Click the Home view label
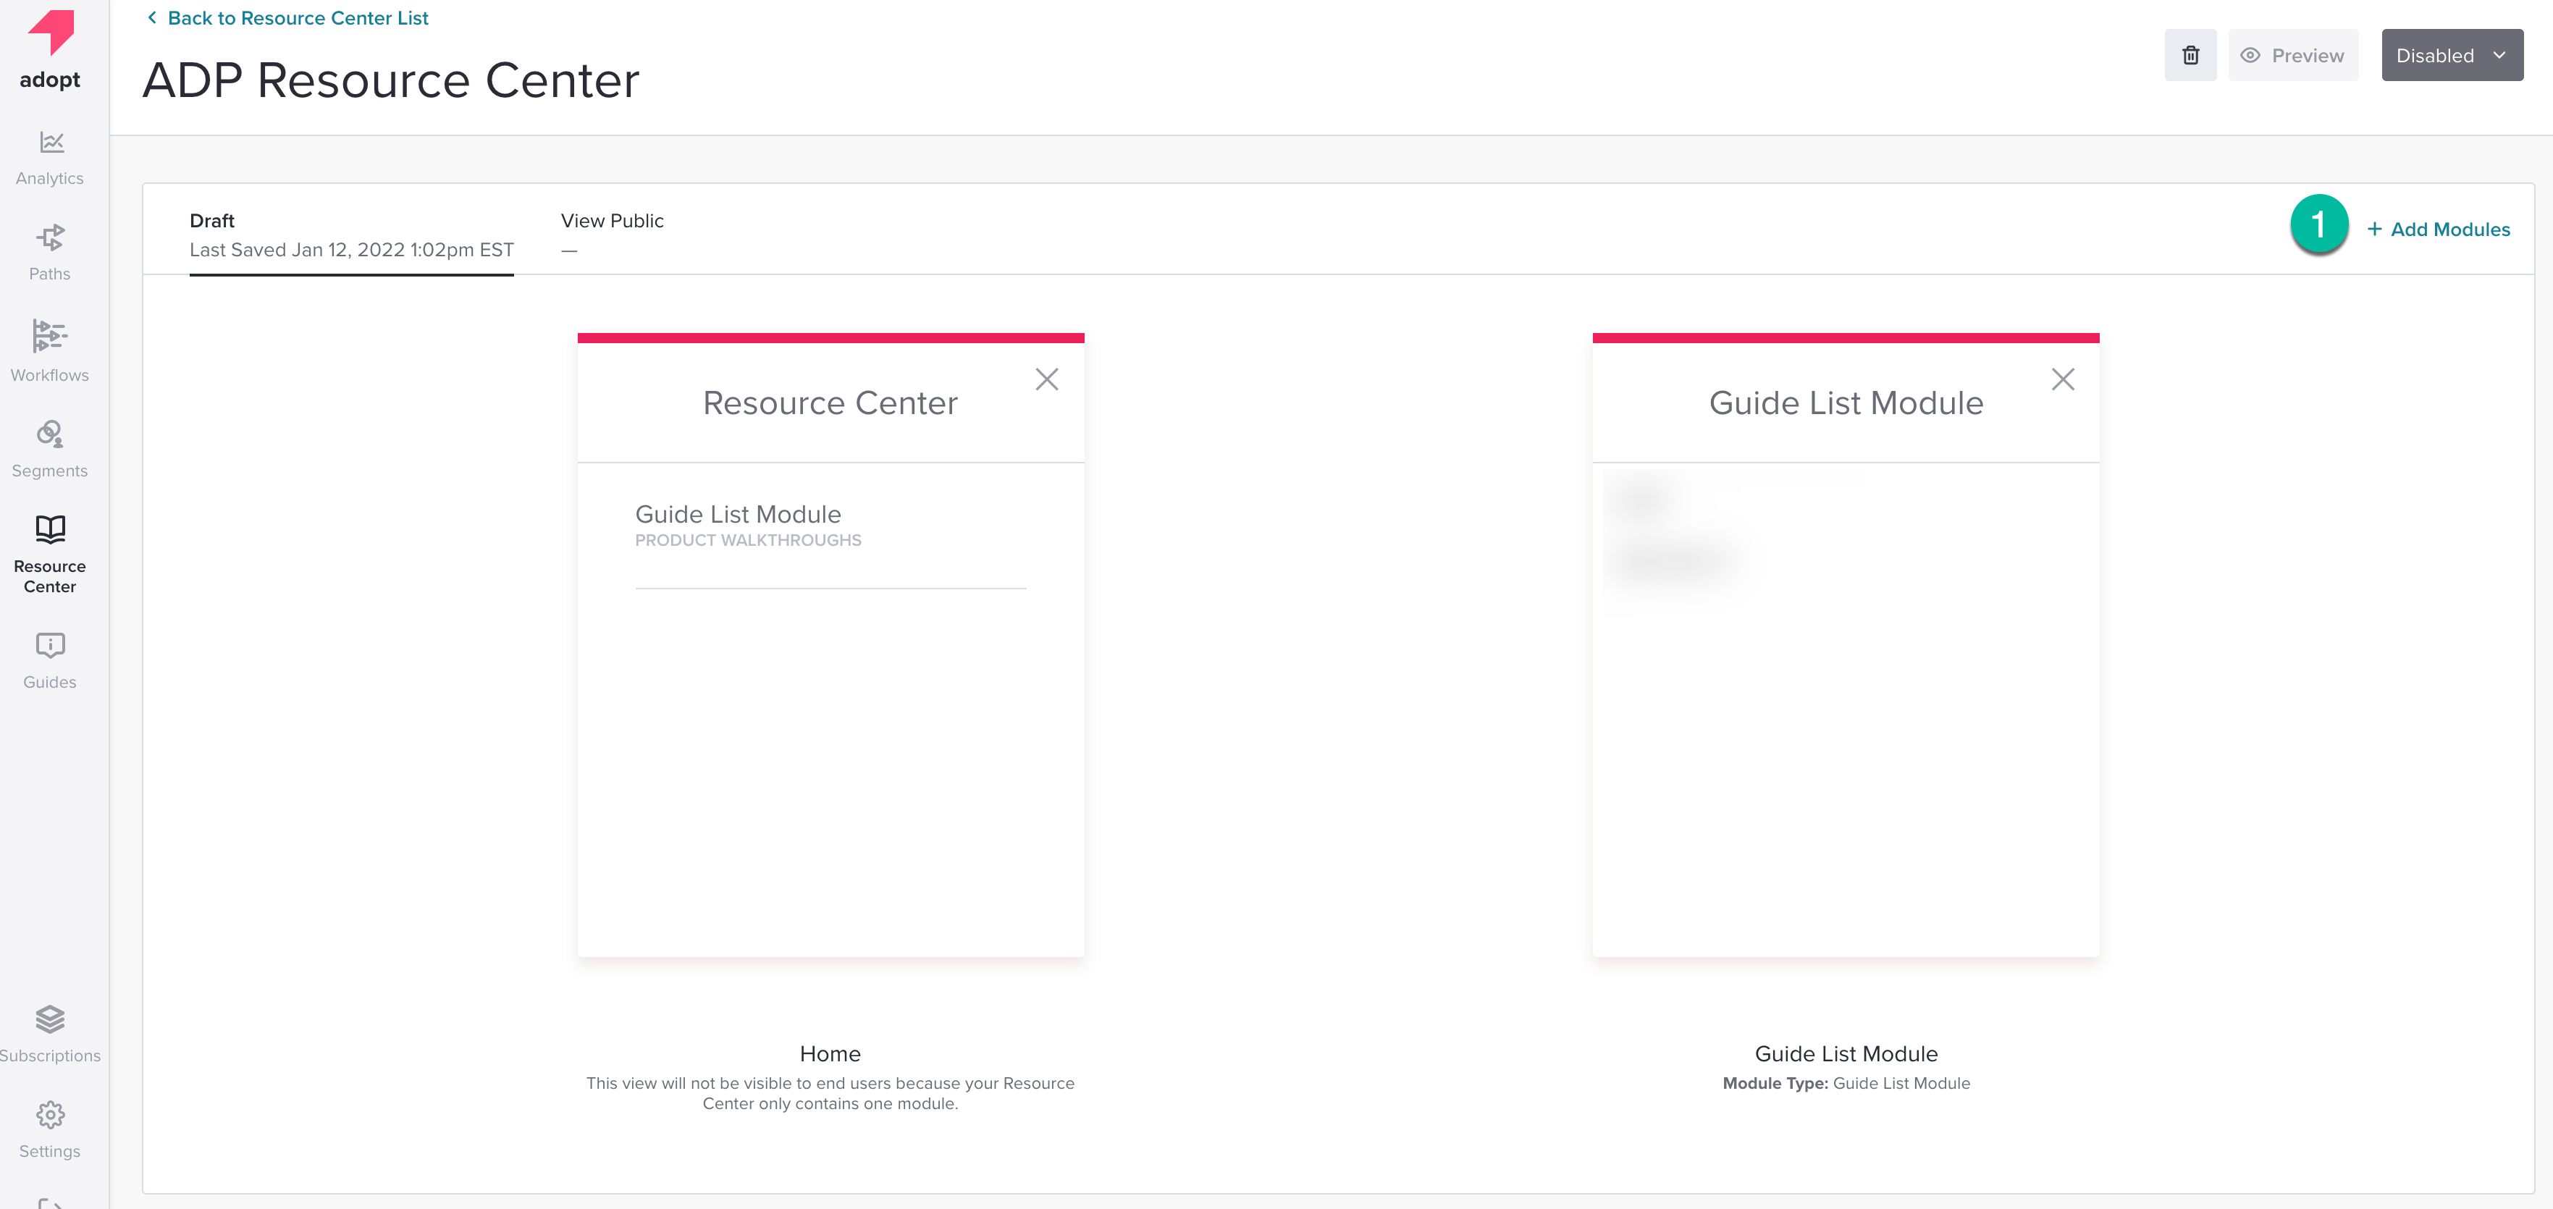The height and width of the screenshot is (1209, 2553). click(830, 1053)
